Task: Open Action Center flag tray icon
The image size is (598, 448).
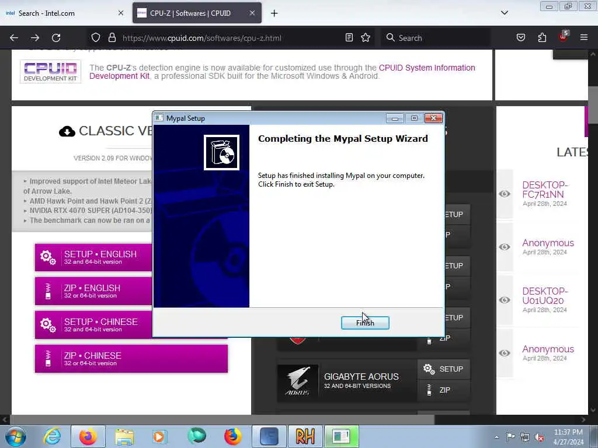Action: (510, 436)
